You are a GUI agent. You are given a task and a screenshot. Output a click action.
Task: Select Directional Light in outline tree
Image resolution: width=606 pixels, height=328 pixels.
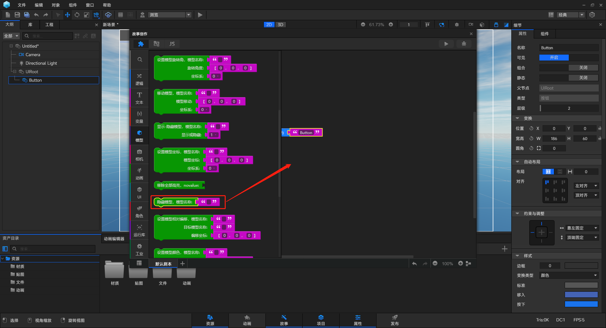click(x=41, y=63)
